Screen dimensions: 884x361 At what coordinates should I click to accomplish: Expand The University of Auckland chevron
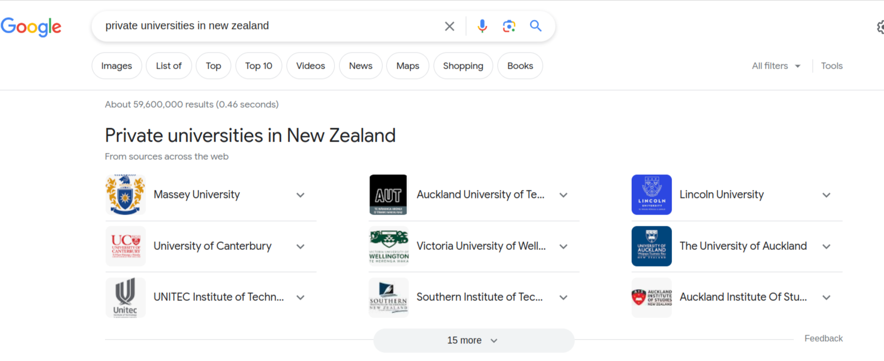[827, 247]
